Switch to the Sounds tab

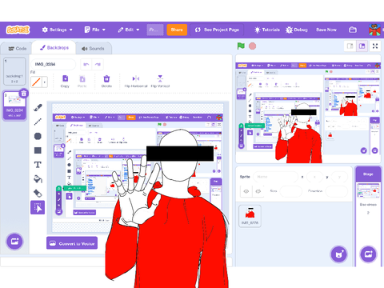point(93,49)
